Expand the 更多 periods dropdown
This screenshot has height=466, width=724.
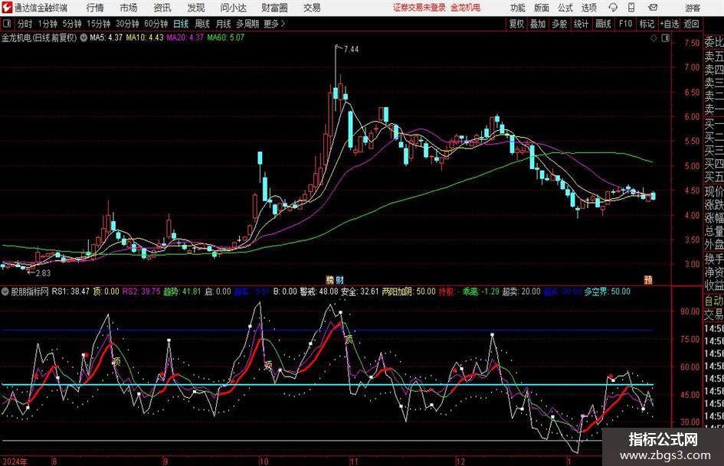274,24
